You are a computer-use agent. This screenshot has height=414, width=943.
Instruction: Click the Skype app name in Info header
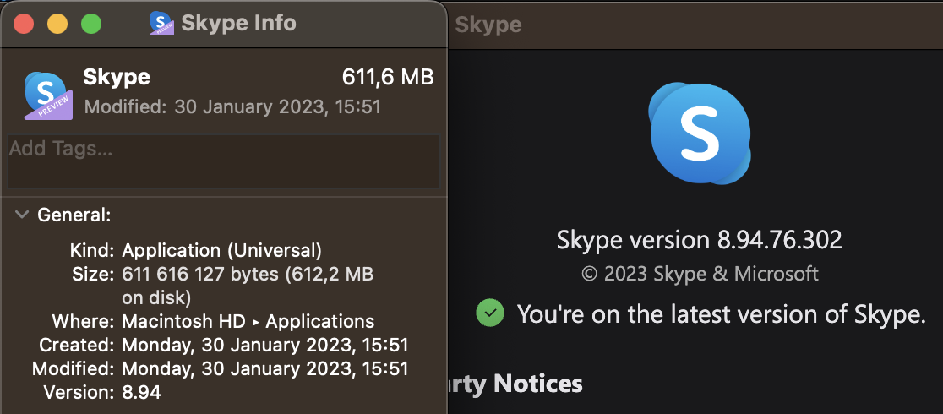pos(117,77)
